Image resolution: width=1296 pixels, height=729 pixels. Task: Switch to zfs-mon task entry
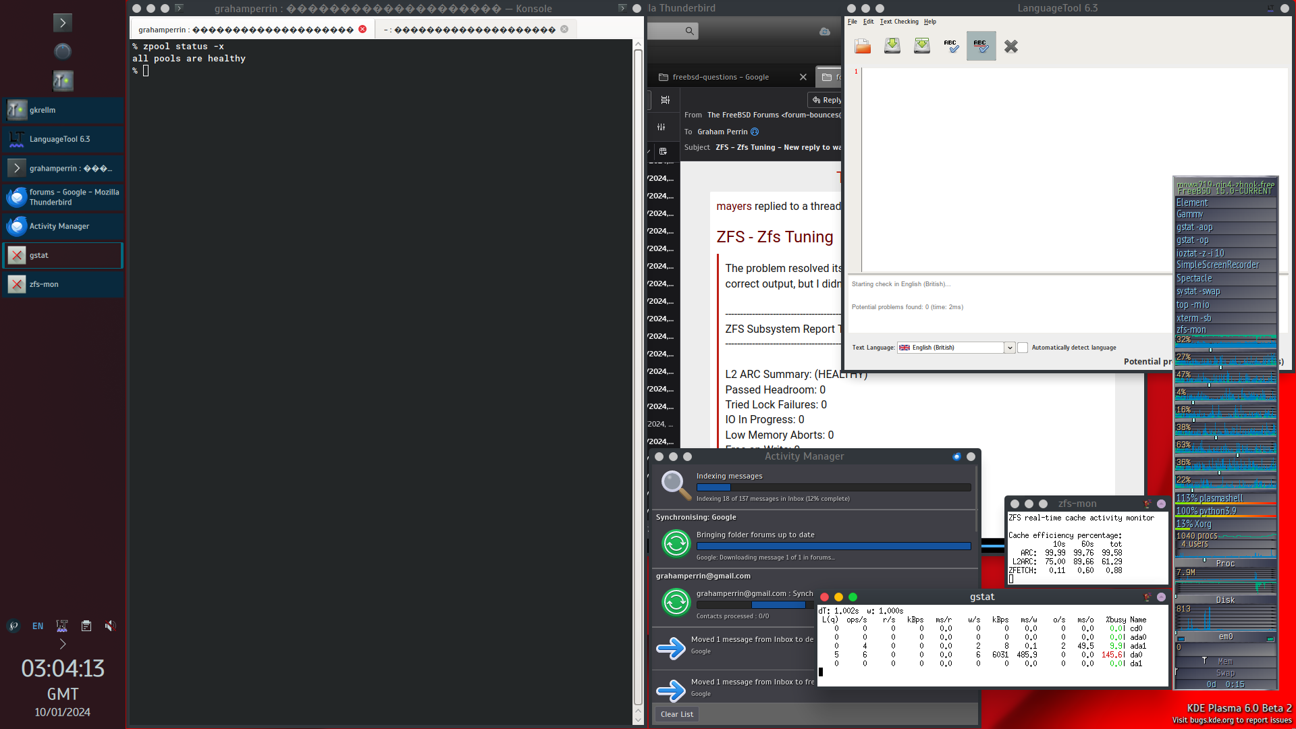pos(63,284)
